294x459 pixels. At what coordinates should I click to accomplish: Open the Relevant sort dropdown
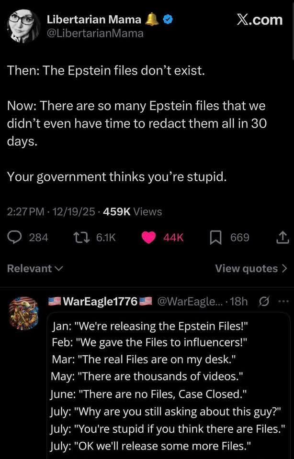(35, 268)
